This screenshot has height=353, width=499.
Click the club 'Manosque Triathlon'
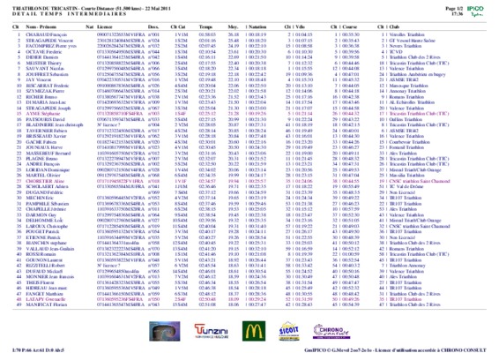[408, 86]
